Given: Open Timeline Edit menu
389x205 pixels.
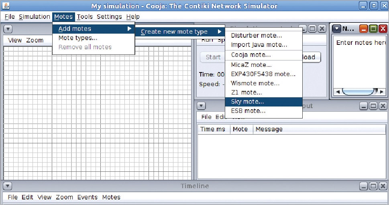Looking at the screenshot, I should (27, 197).
